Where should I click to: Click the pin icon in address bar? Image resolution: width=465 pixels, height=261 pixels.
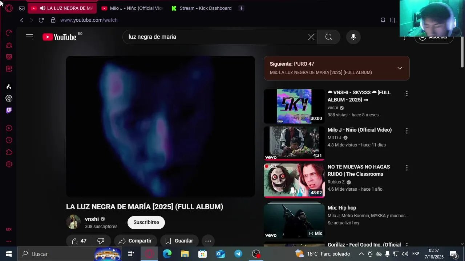click(x=383, y=20)
